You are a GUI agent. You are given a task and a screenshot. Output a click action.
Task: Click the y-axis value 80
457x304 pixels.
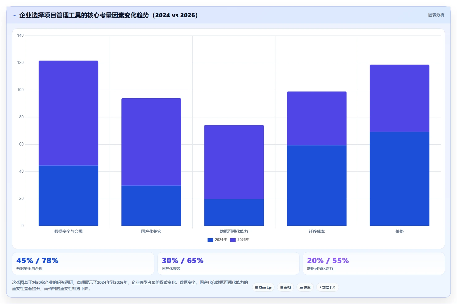point(21,117)
